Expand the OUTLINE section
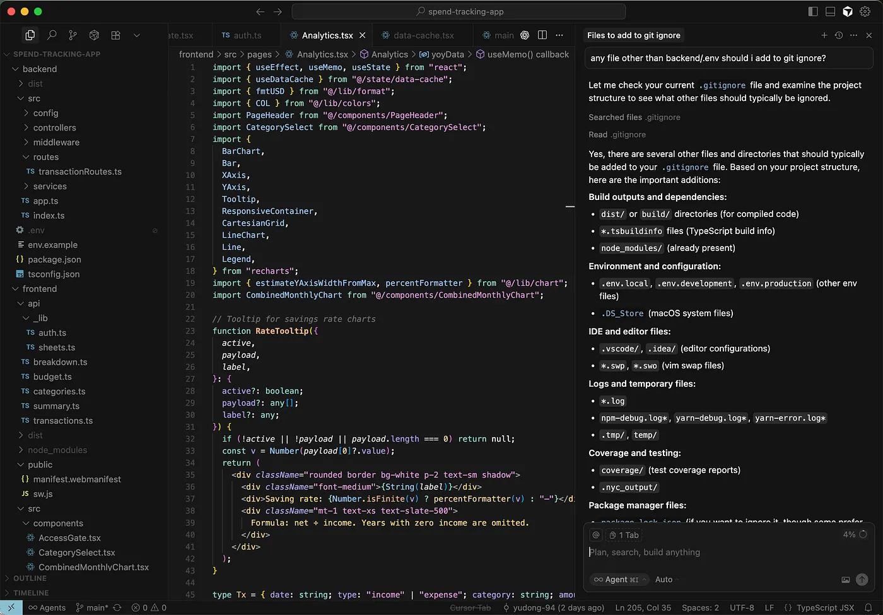This screenshot has width=883, height=615. coord(30,578)
